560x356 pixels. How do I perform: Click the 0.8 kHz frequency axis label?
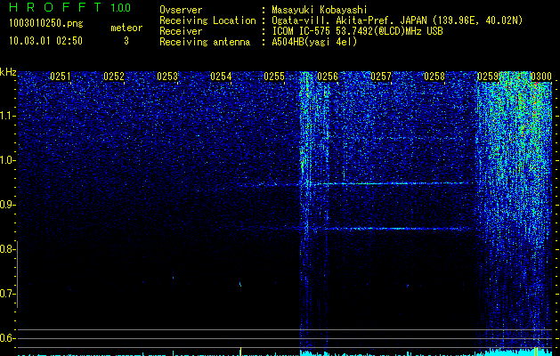(x=7, y=249)
